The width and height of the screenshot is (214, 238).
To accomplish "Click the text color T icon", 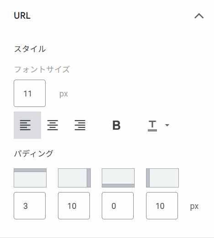I will tap(152, 126).
